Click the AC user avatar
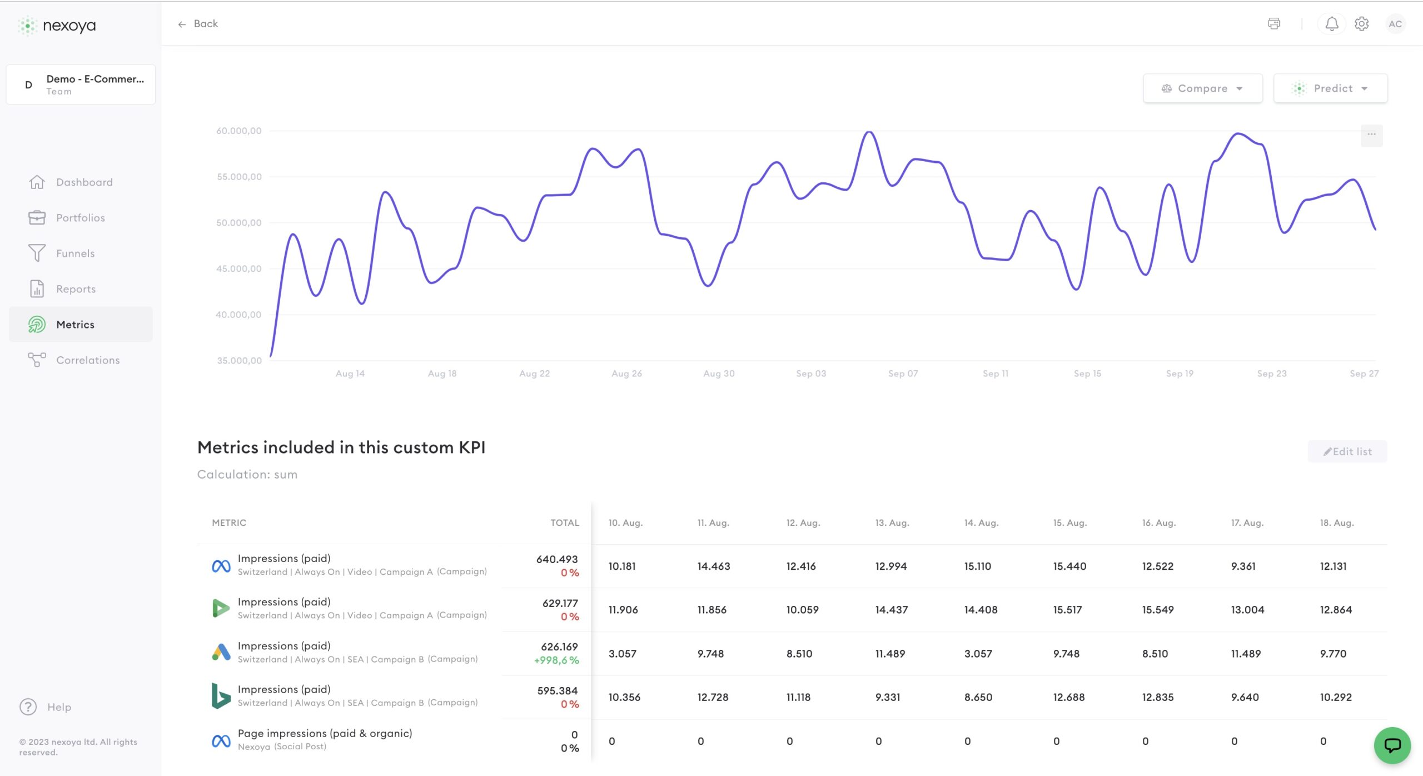This screenshot has height=776, width=1423. point(1395,23)
